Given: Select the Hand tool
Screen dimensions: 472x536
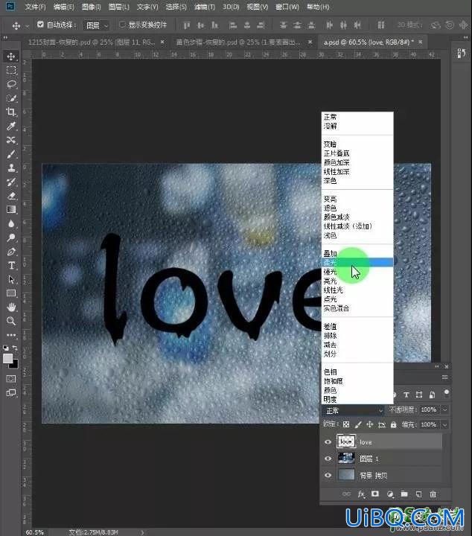Looking at the screenshot, I should (x=11, y=307).
